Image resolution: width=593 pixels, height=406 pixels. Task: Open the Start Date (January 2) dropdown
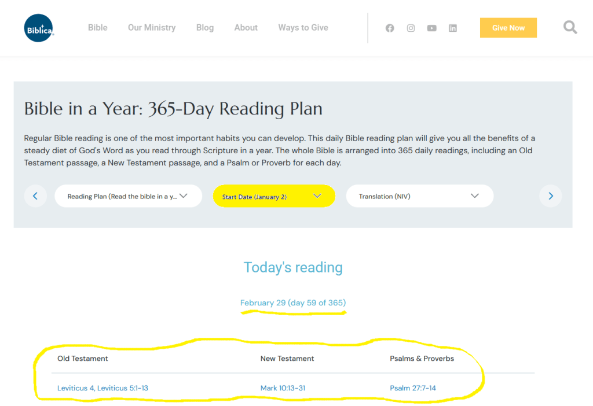click(274, 196)
